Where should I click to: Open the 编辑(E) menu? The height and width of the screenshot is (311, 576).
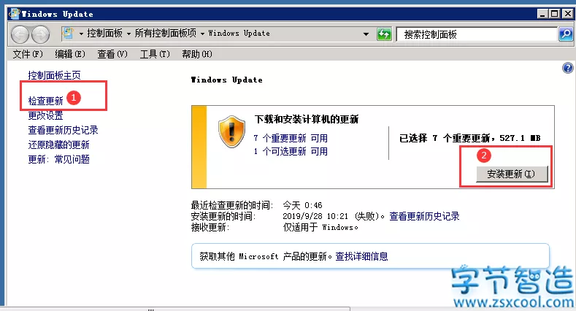[70, 54]
